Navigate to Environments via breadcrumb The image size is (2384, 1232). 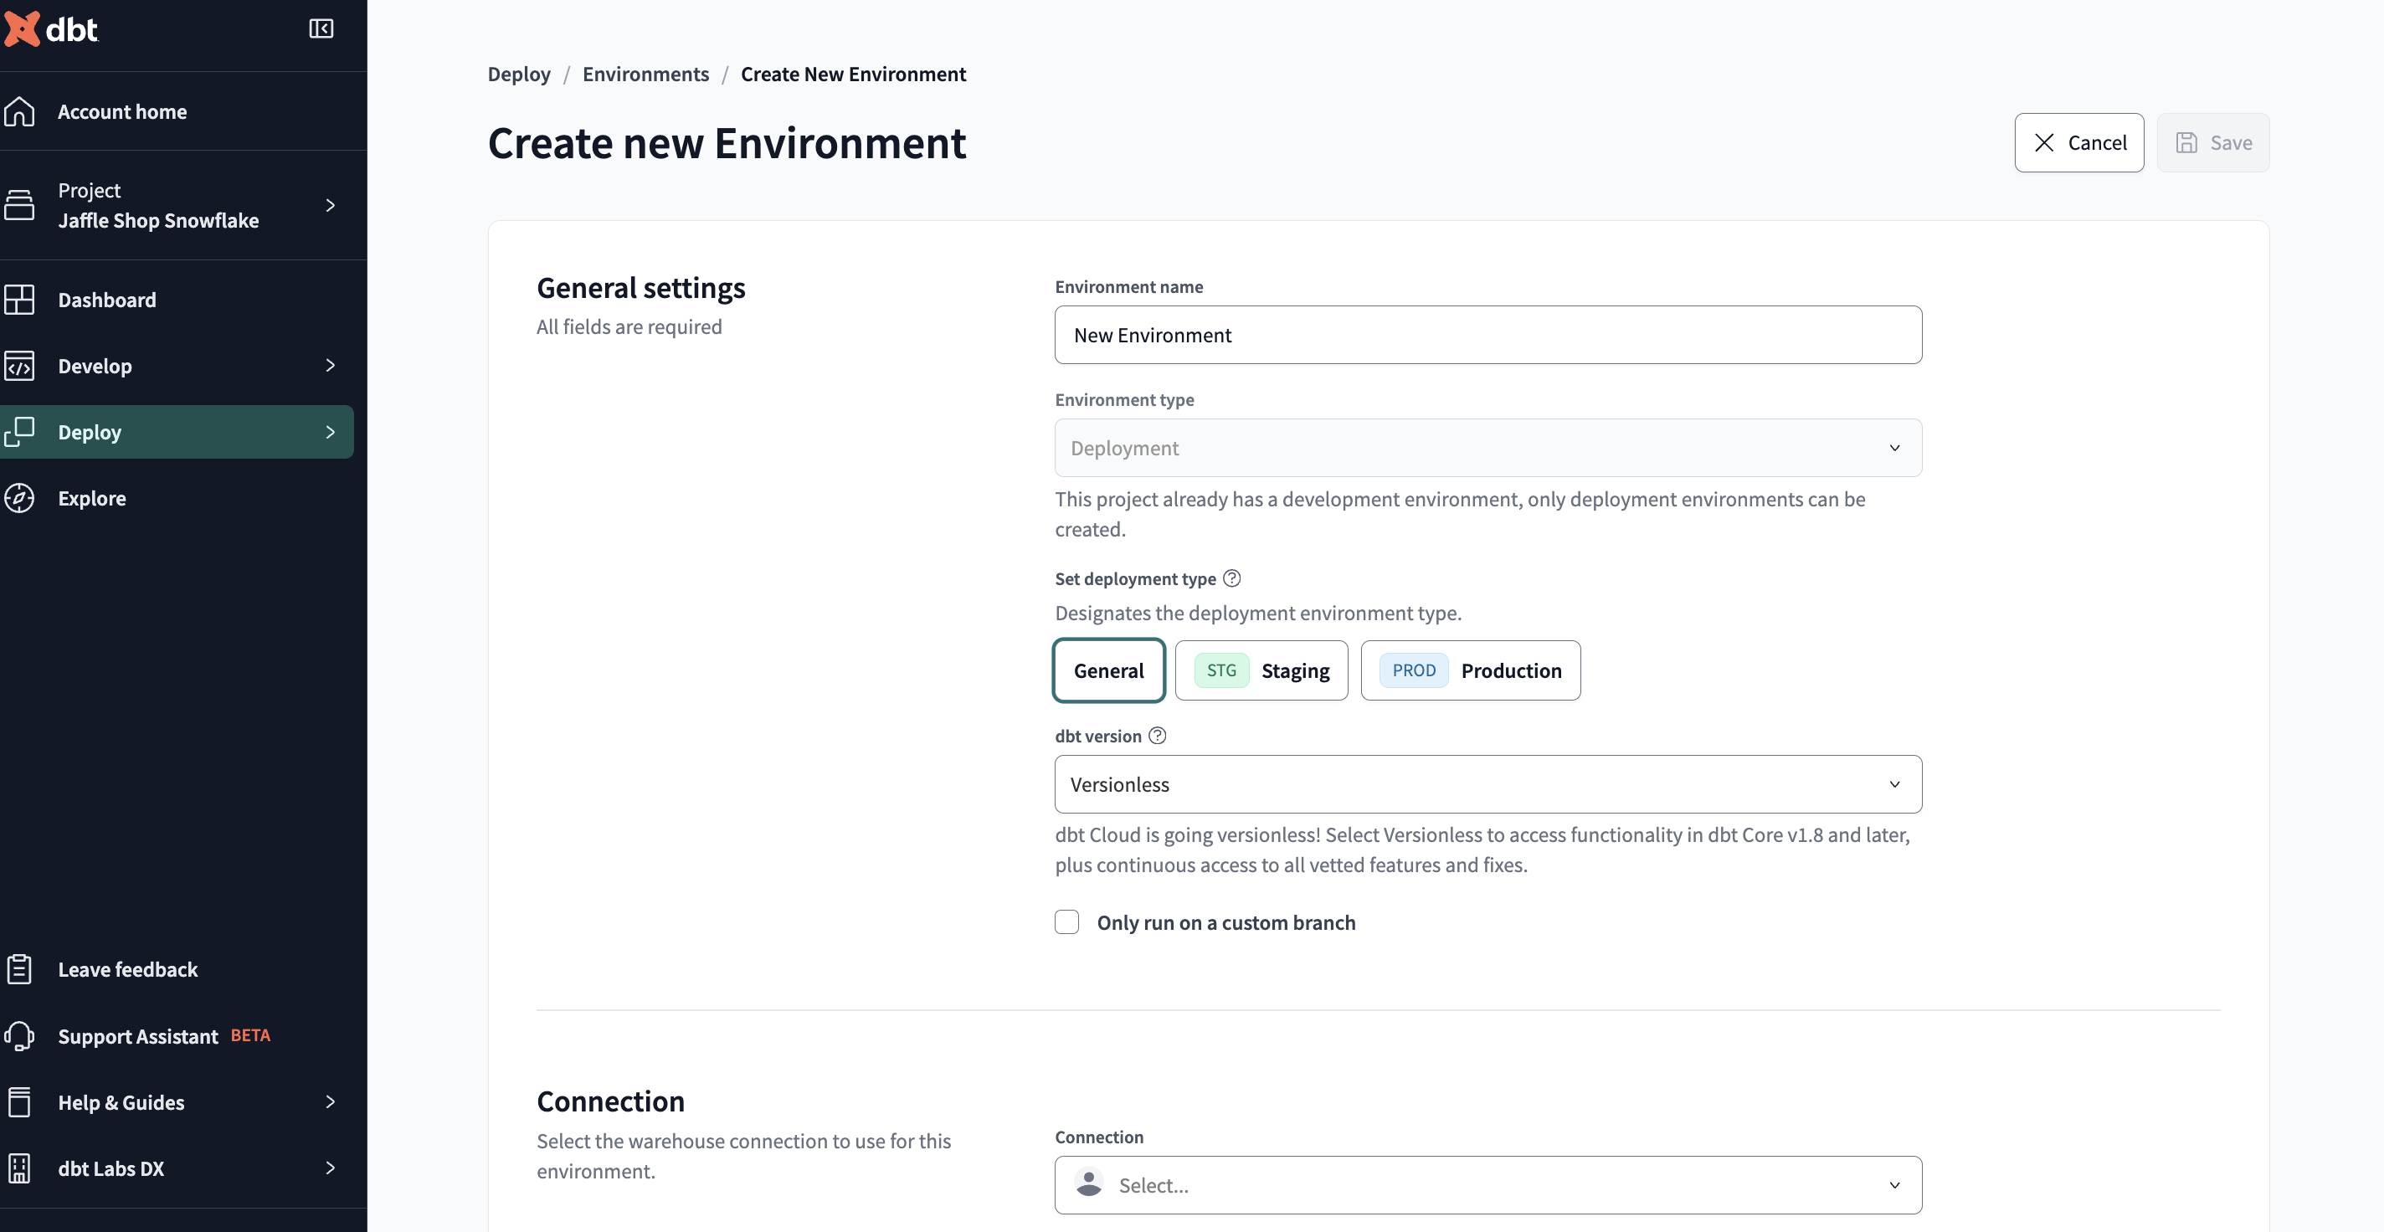click(645, 74)
